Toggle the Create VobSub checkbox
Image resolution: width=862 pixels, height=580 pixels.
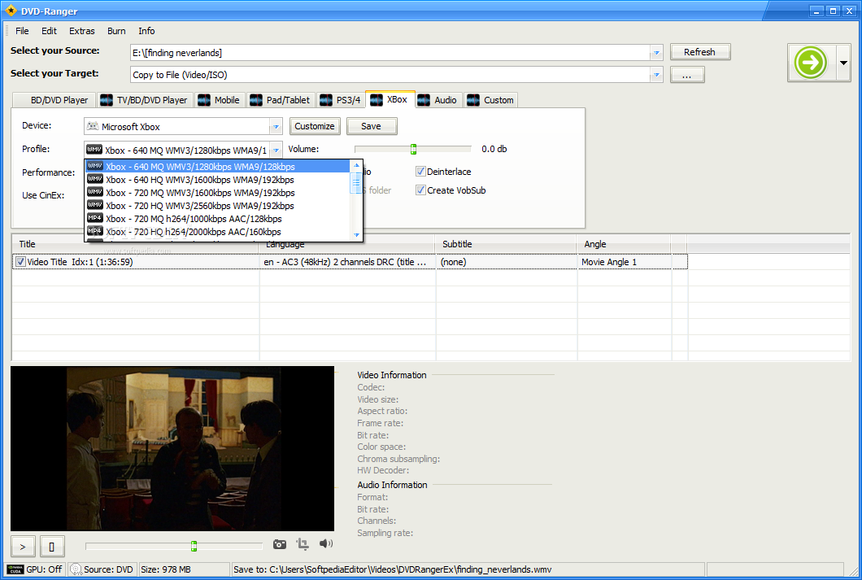(420, 190)
